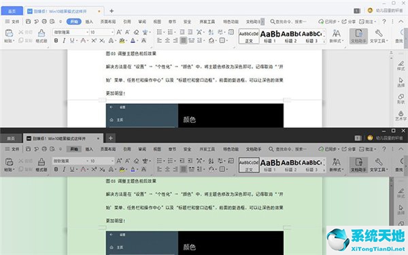Click yellow highlight color button in light window
Viewport: 408px width, 255px height.
coord(122,41)
